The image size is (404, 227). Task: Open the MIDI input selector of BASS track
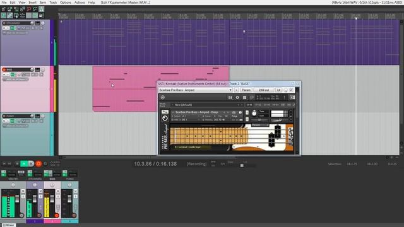pyautogui.click(x=15, y=79)
